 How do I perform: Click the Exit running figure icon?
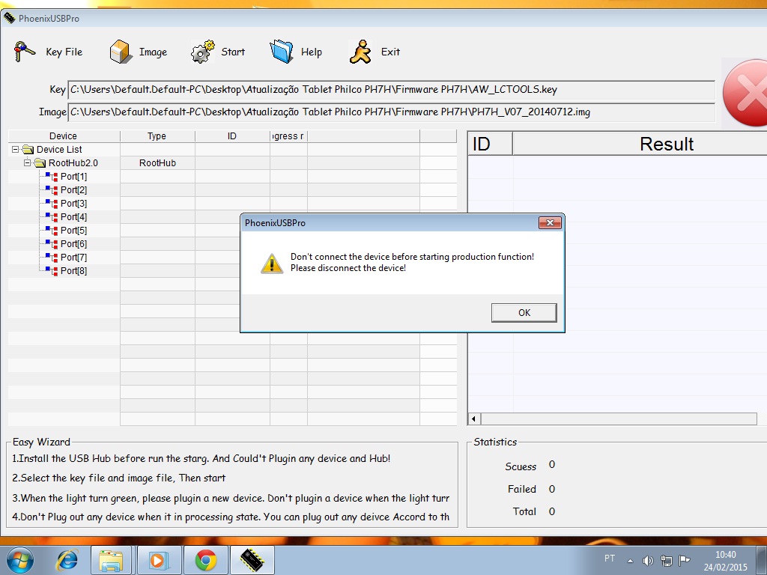(360, 52)
